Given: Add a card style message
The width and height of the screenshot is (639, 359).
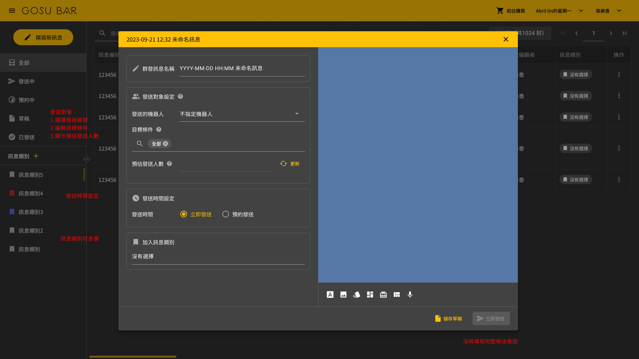Looking at the screenshot, I should point(357,295).
